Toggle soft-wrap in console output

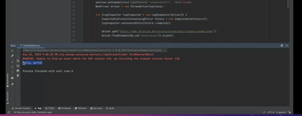coord(18,61)
